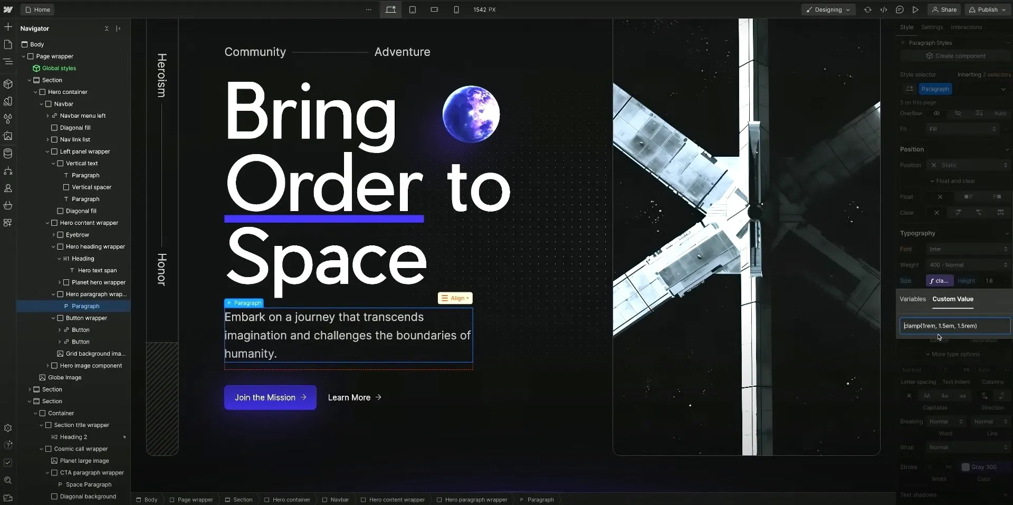
Task: Switch to the Style tab
Action: coord(906,27)
